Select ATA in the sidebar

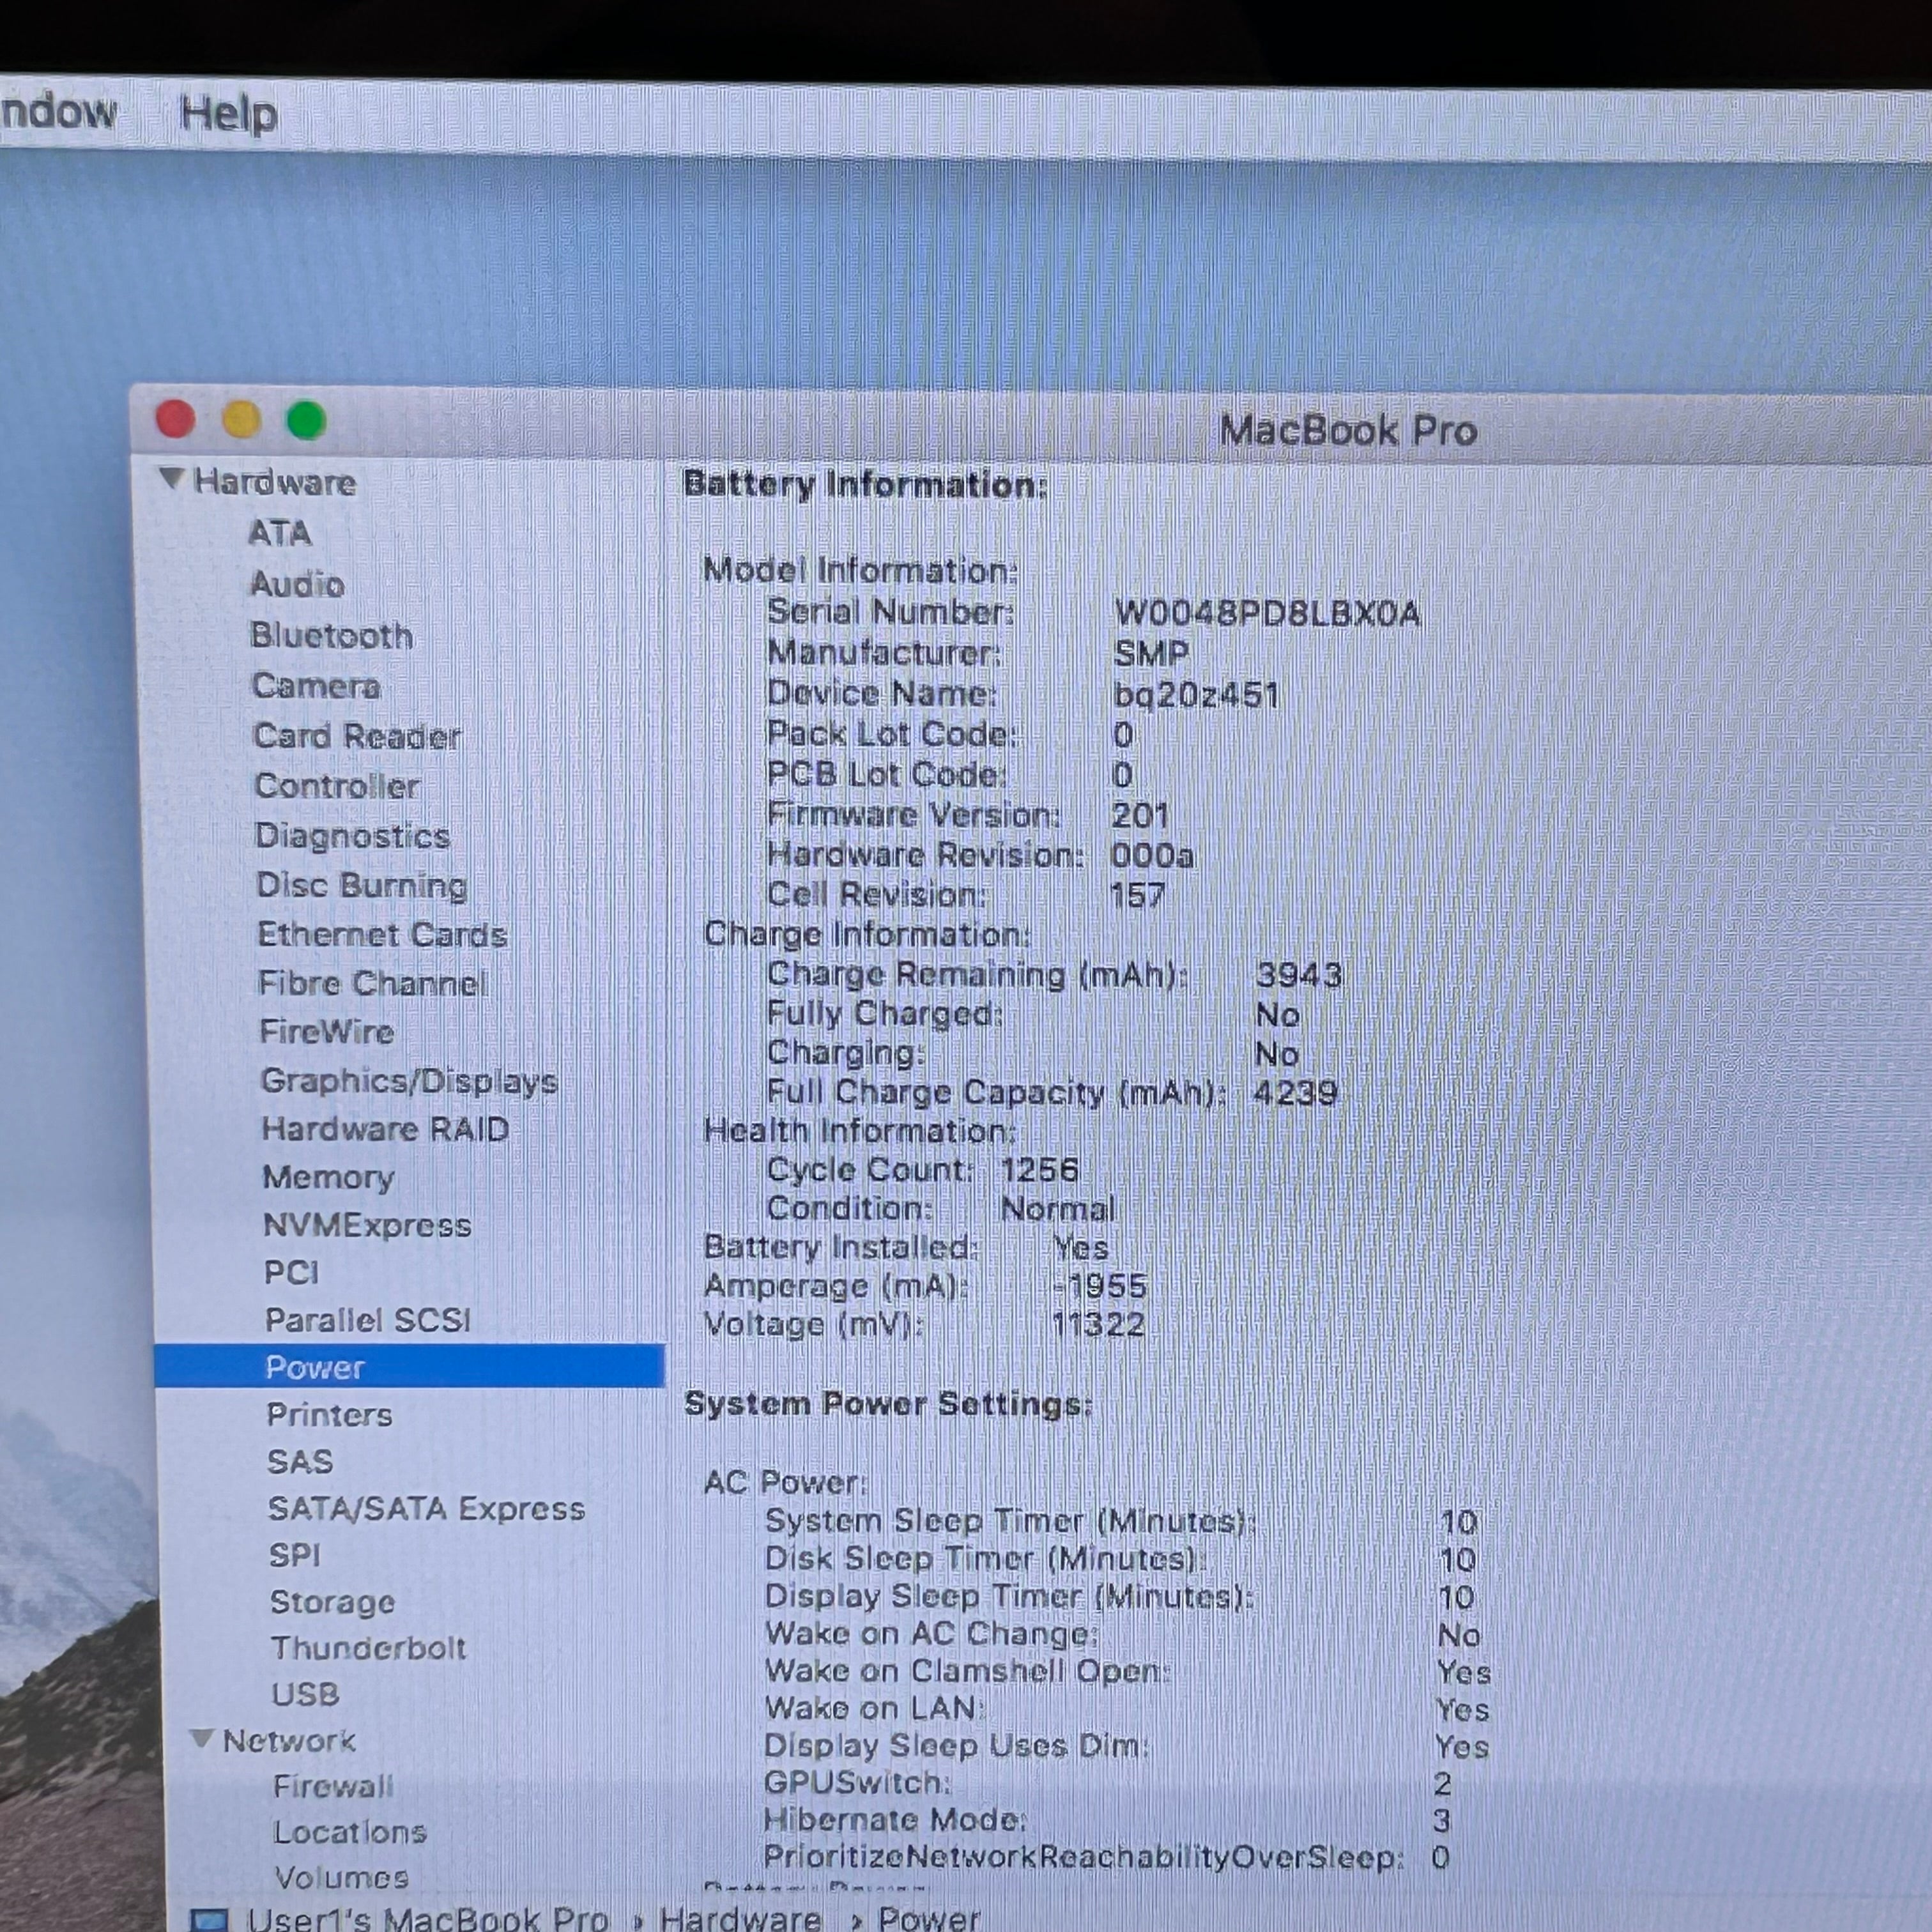pyautogui.click(x=280, y=532)
